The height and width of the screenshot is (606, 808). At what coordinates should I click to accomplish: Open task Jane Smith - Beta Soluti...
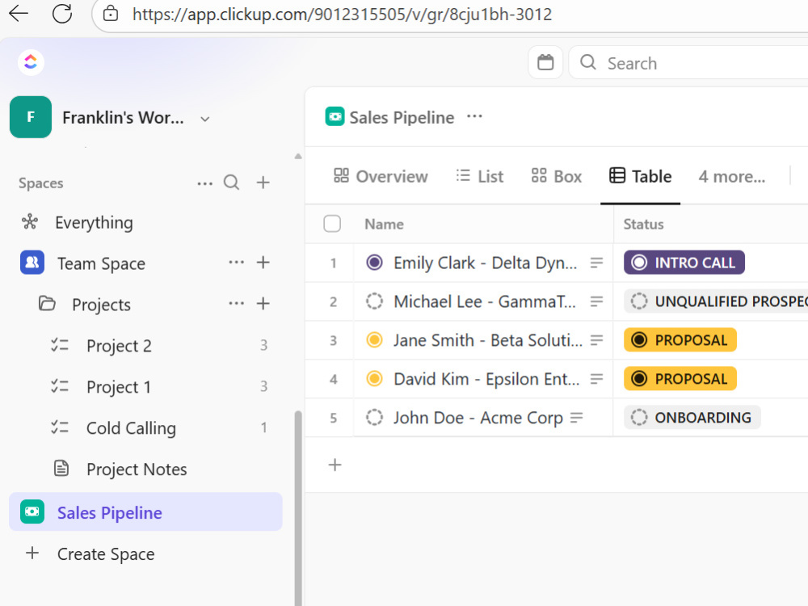(x=487, y=340)
